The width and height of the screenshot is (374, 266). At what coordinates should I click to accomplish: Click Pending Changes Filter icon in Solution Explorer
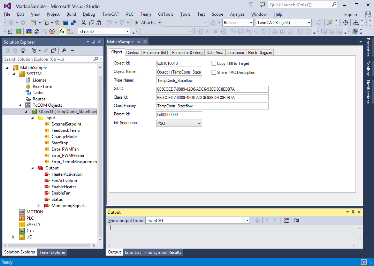[x=34, y=51]
